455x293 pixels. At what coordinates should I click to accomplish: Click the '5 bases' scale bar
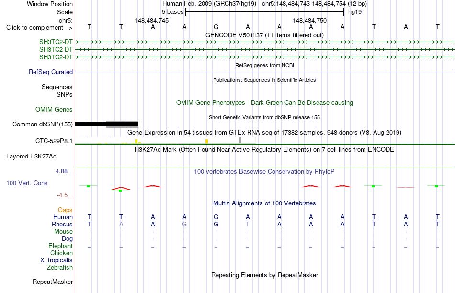click(x=265, y=12)
